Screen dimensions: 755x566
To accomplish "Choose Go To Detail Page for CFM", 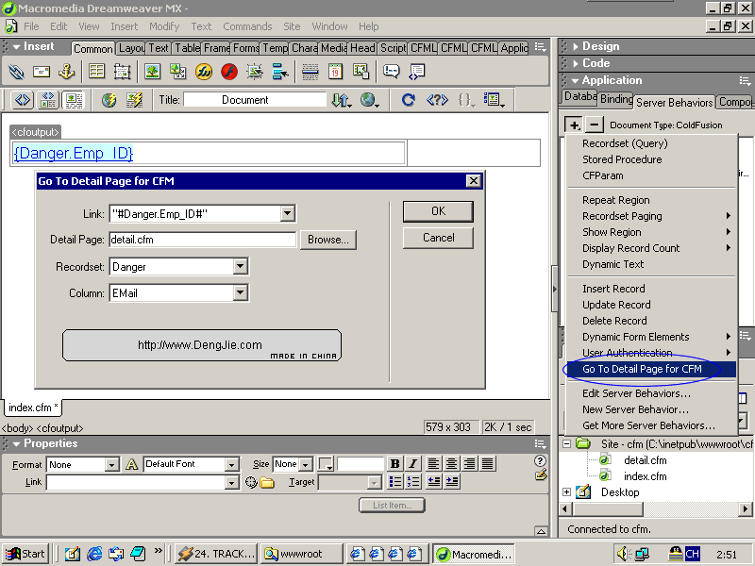I will tap(650, 369).
